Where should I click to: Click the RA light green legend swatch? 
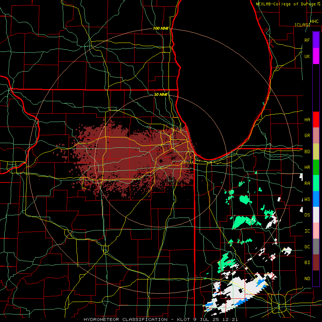coord(316,183)
